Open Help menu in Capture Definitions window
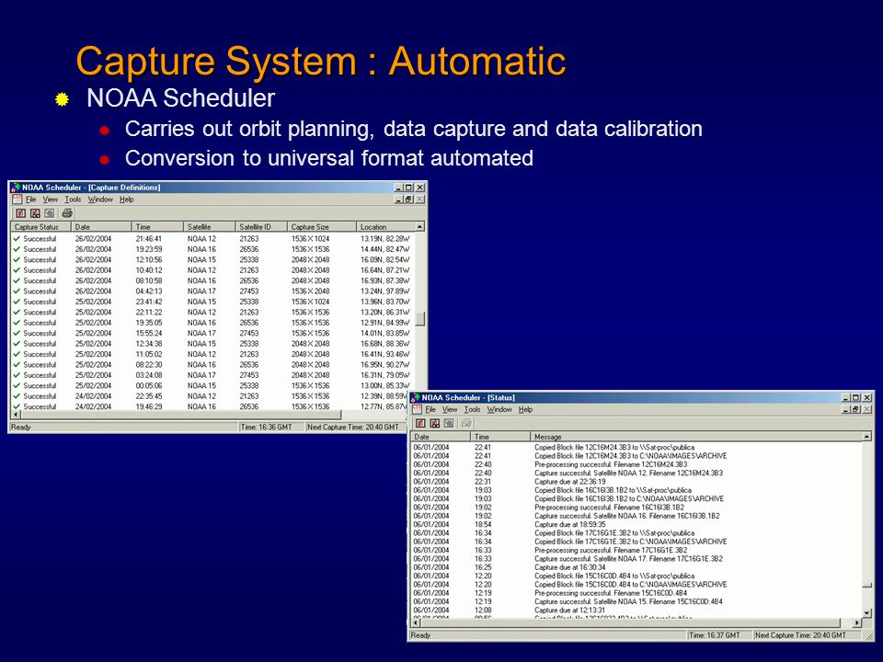Image resolution: width=883 pixels, height=662 pixels. [127, 200]
